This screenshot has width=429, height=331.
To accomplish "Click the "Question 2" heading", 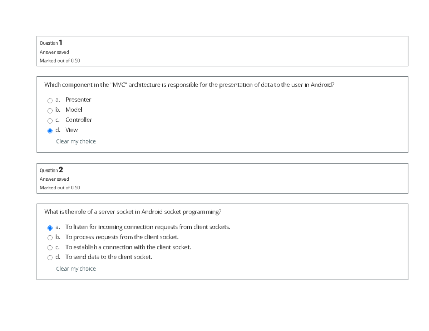I will pyautogui.click(x=50, y=170).
